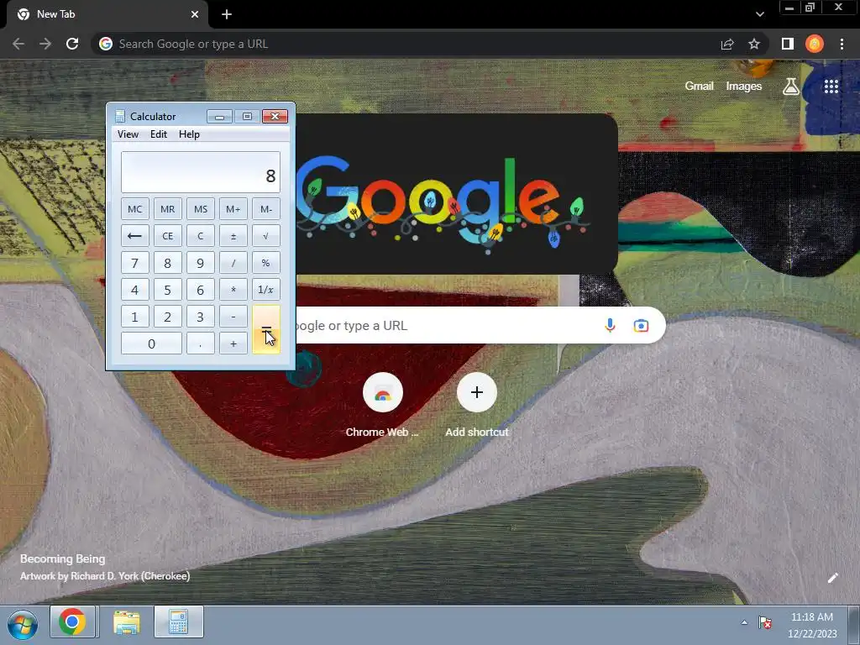This screenshot has width=860, height=645.
Task: Expand the tab search chevron
Action: pos(759,14)
